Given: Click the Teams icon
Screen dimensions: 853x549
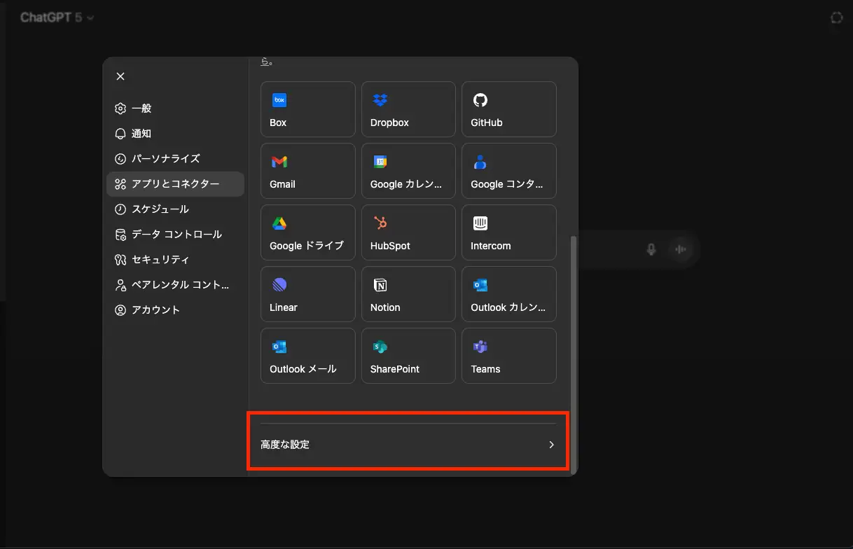Looking at the screenshot, I should point(480,347).
